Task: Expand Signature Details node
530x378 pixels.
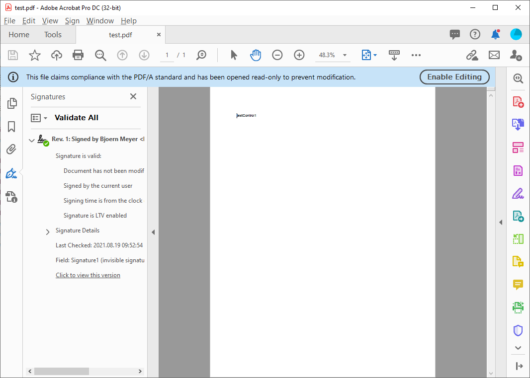Action: tap(48, 231)
